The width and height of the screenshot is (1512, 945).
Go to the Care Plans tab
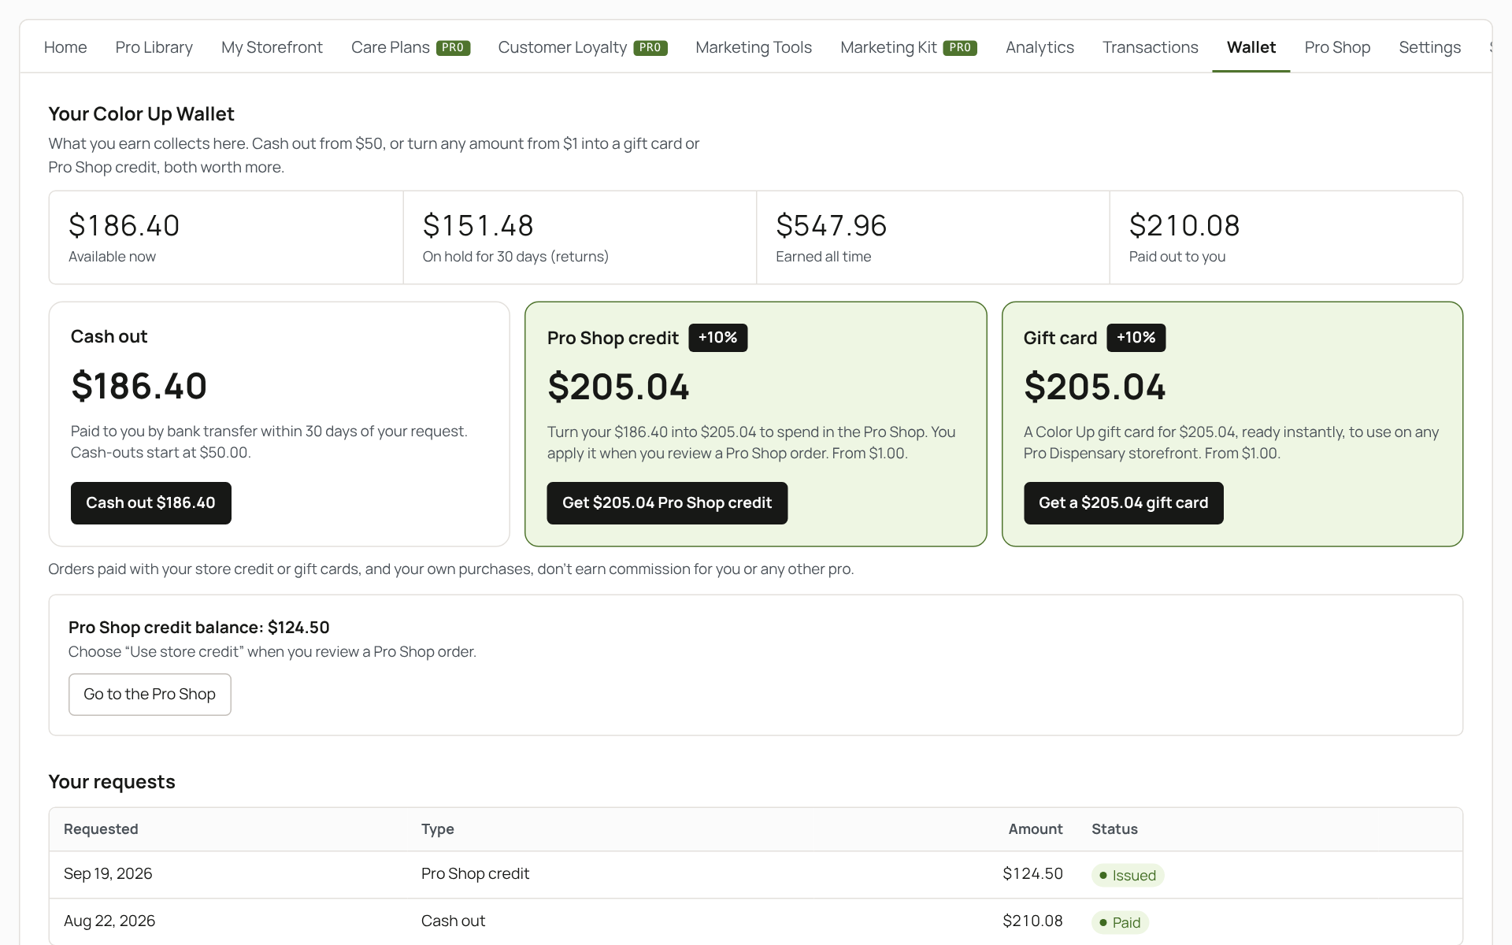(x=410, y=47)
